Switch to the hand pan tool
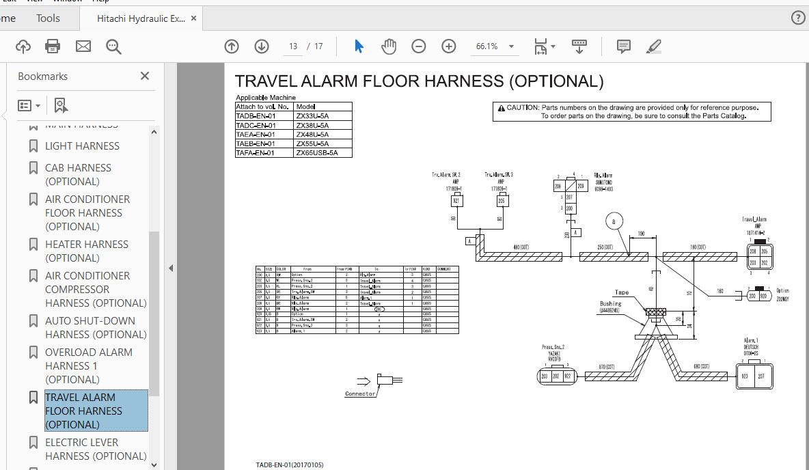The image size is (809, 470). pos(389,46)
